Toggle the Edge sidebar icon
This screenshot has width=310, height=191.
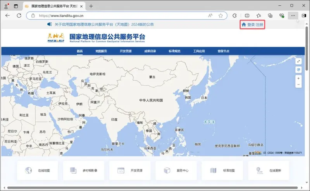304,15
